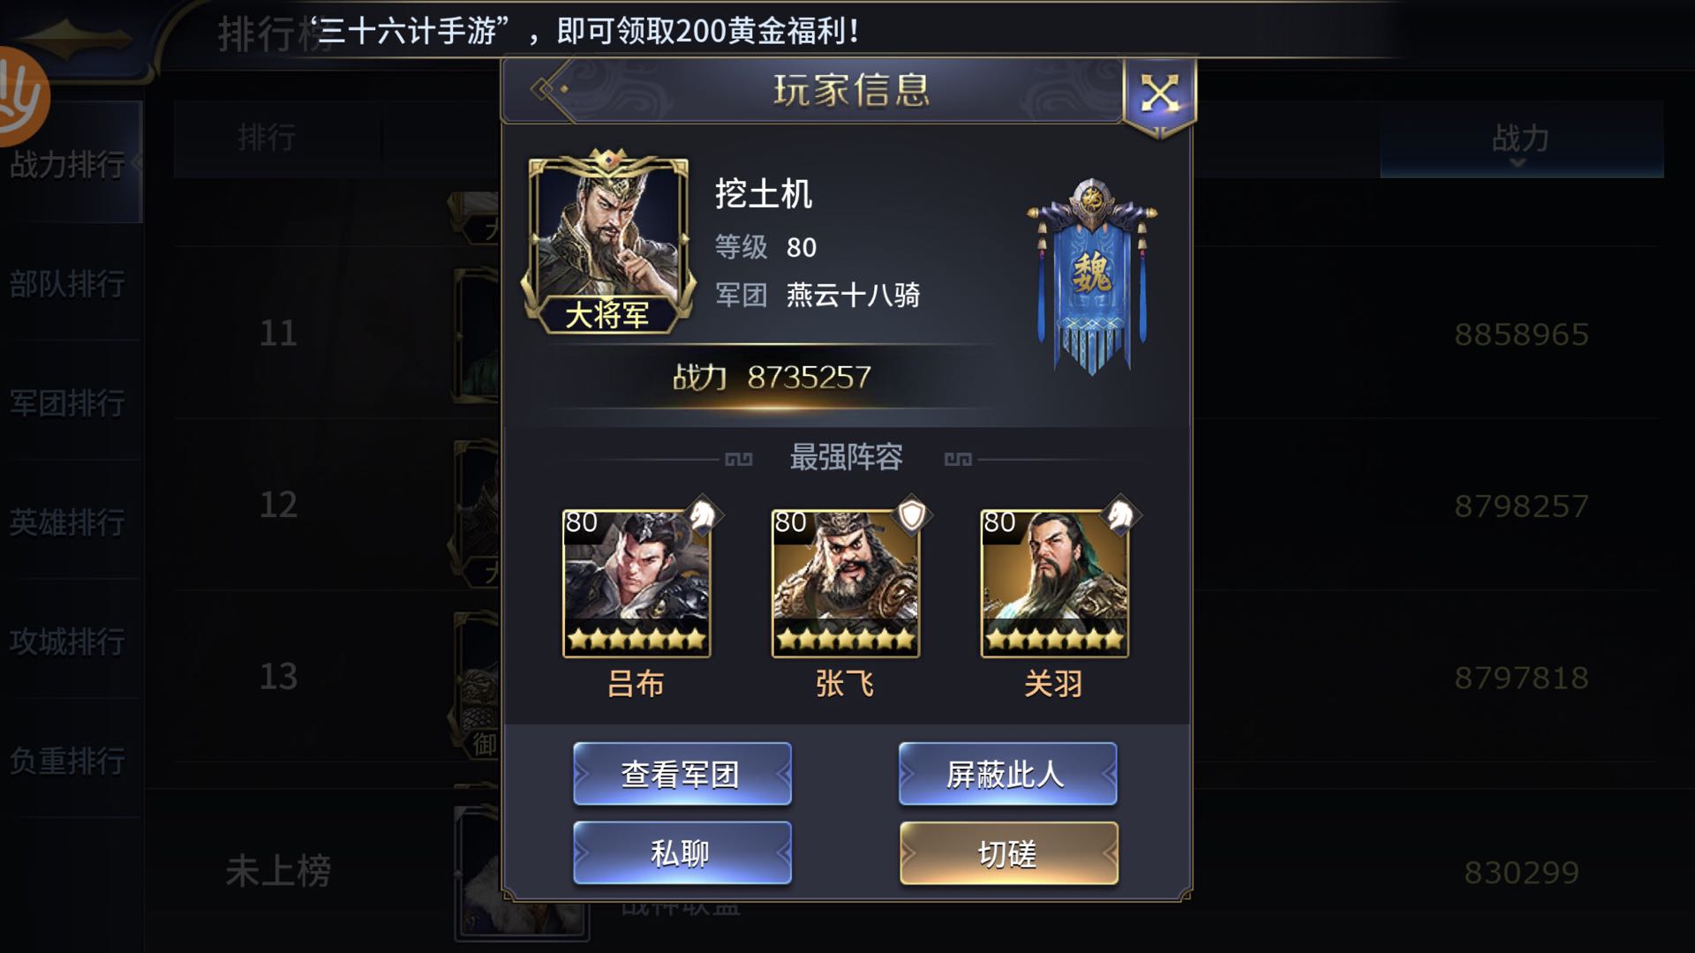Screen dimensions: 1695x953
Task: Select the 关羽 hero portrait
Action: click(x=1055, y=583)
